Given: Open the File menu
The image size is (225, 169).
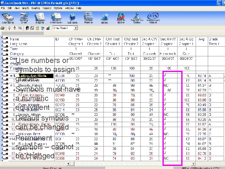Looking at the screenshot, I should coord(3,8).
